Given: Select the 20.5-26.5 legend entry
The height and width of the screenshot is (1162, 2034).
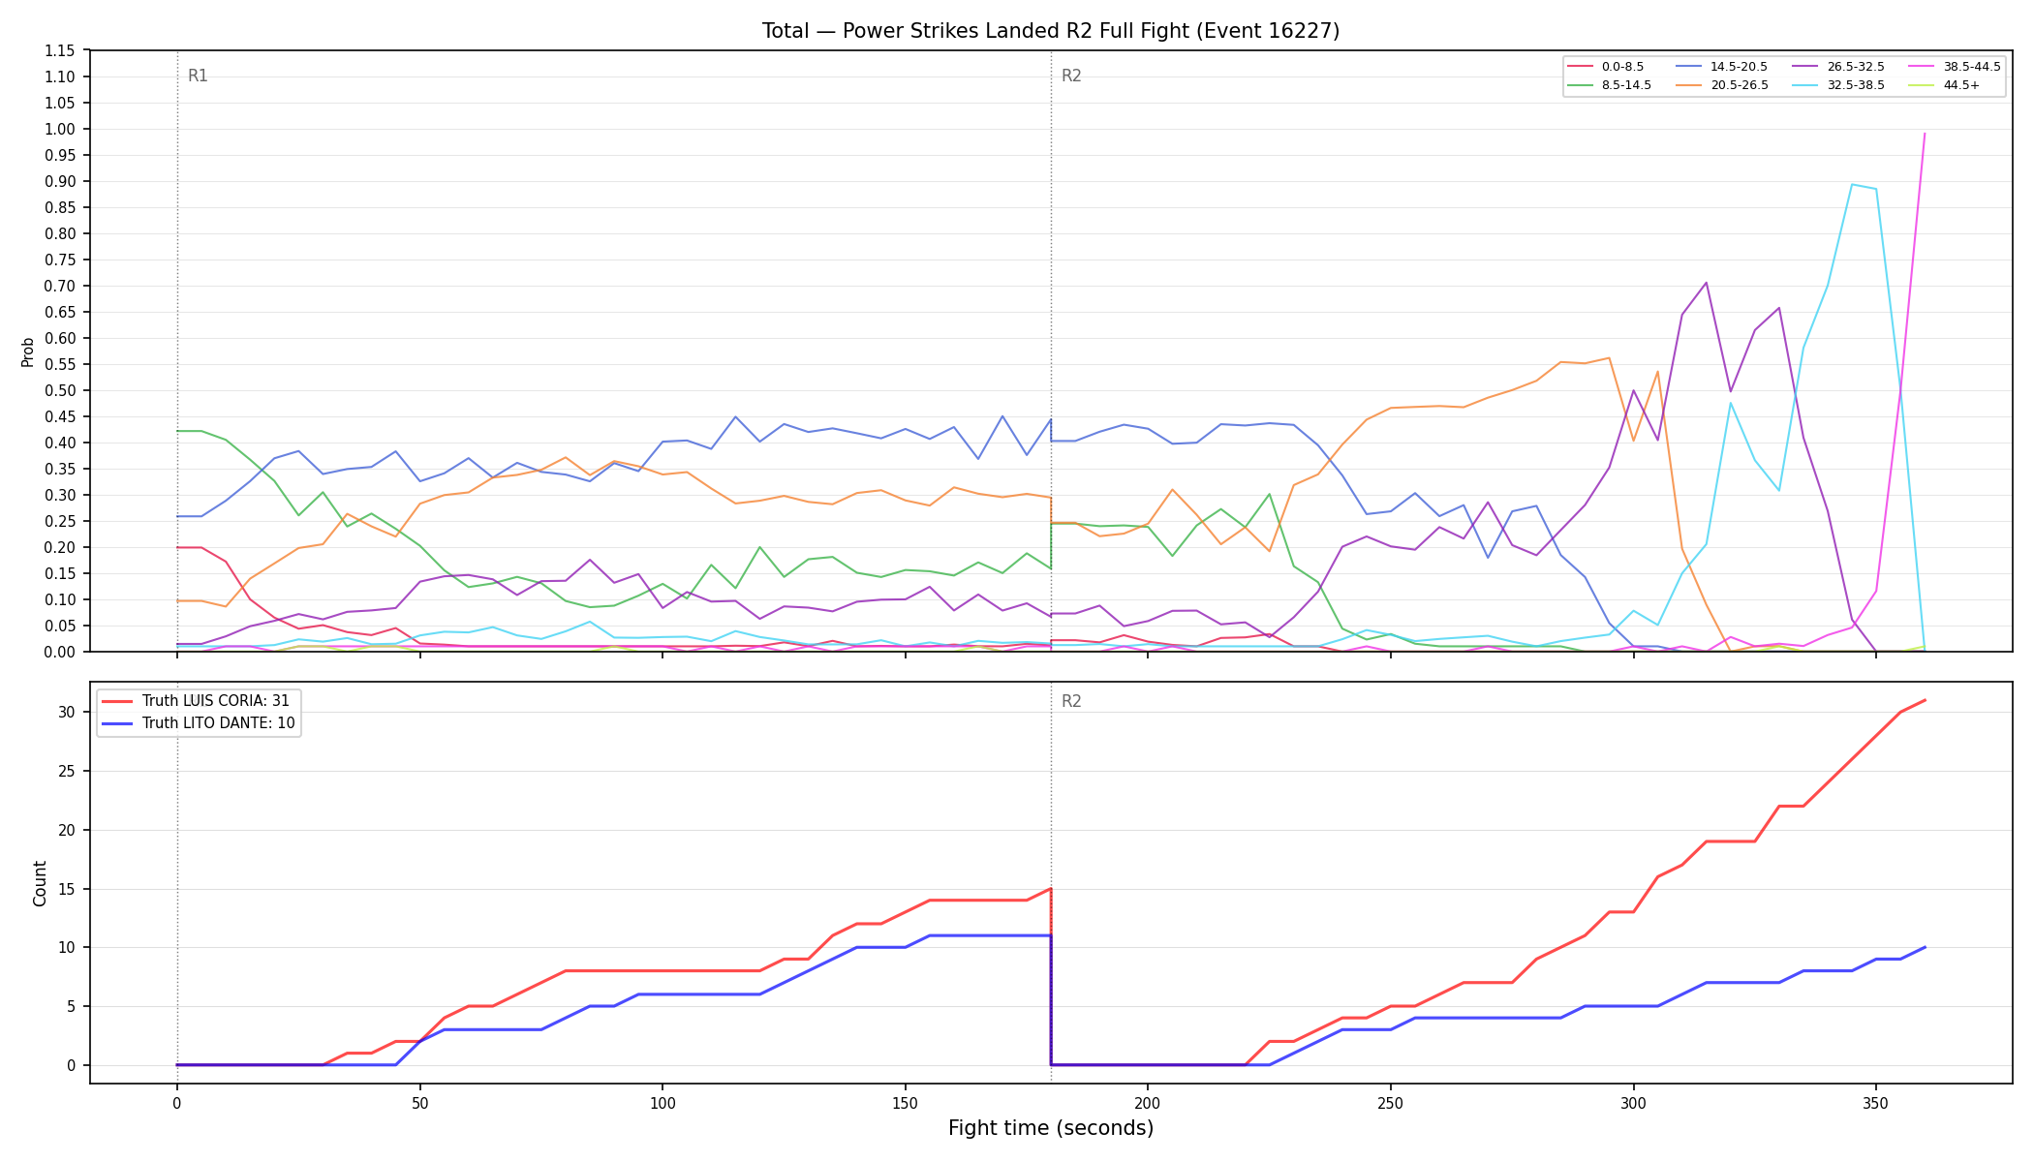Looking at the screenshot, I should 1721,85.
